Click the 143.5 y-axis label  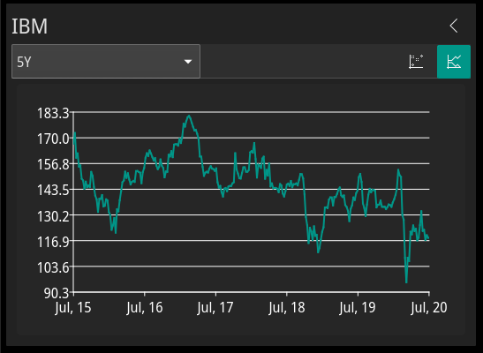click(x=53, y=191)
